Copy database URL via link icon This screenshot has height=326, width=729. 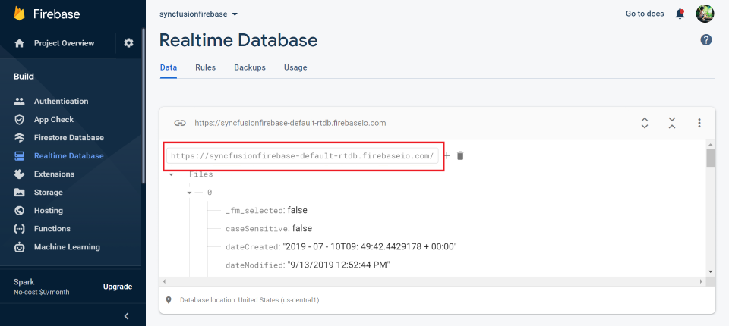[x=180, y=123]
